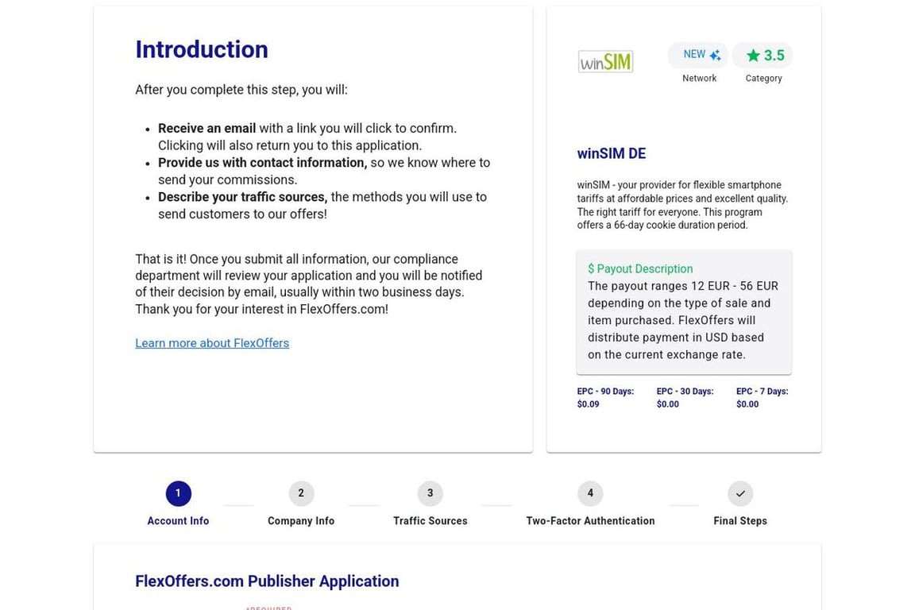Open the winSIM logo image

point(605,61)
